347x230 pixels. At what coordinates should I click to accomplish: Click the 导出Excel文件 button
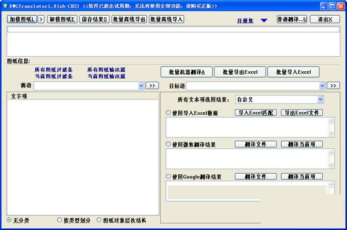point(302,112)
